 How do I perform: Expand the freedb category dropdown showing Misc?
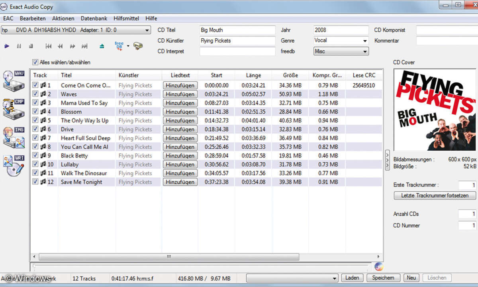(365, 51)
